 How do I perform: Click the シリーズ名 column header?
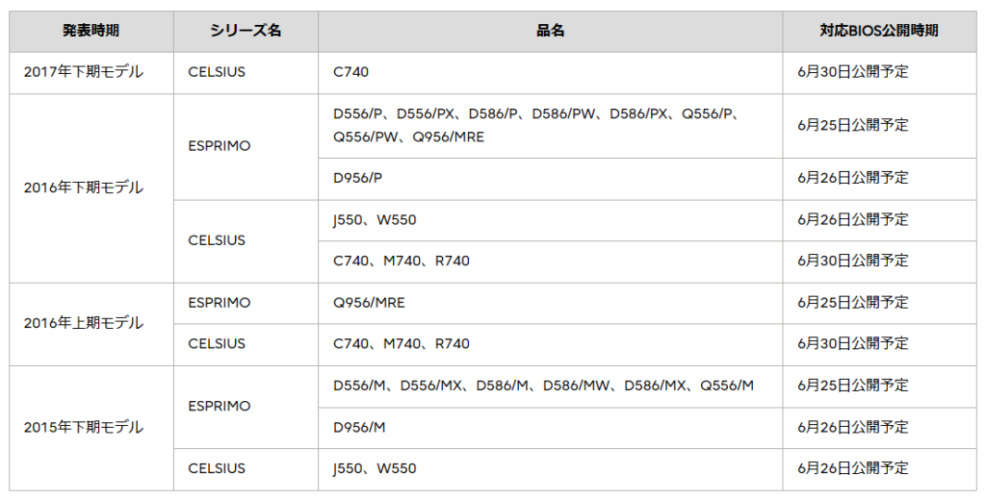pyautogui.click(x=246, y=31)
